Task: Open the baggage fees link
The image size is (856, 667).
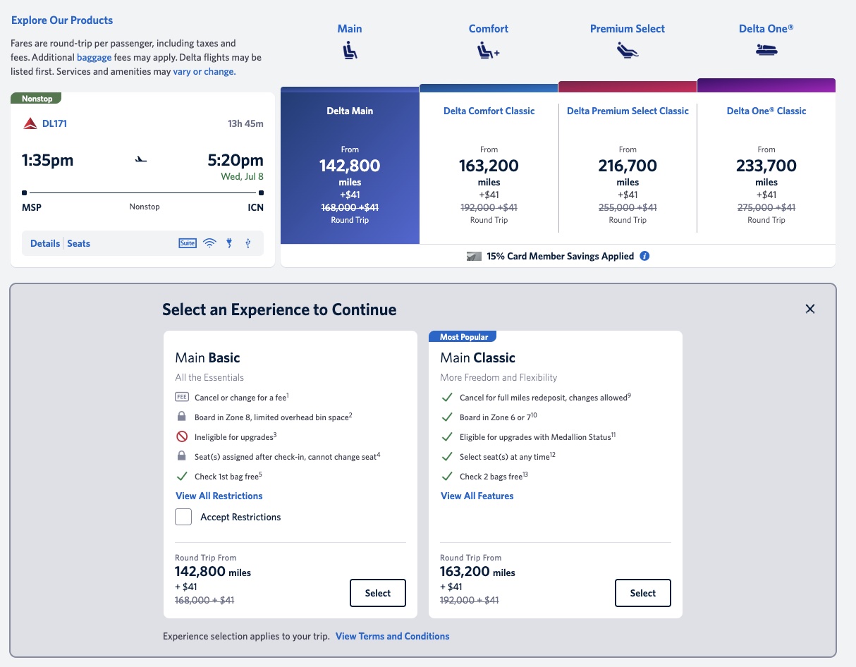Action: pyautogui.click(x=94, y=57)
